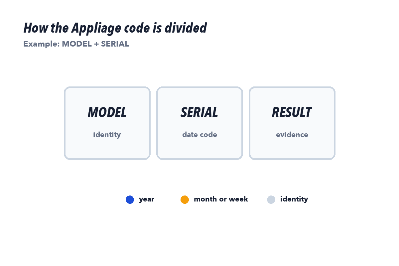Select the Example: label in the subtitle
This screenshot has width=399, height=266.
[x=42, y=44]
